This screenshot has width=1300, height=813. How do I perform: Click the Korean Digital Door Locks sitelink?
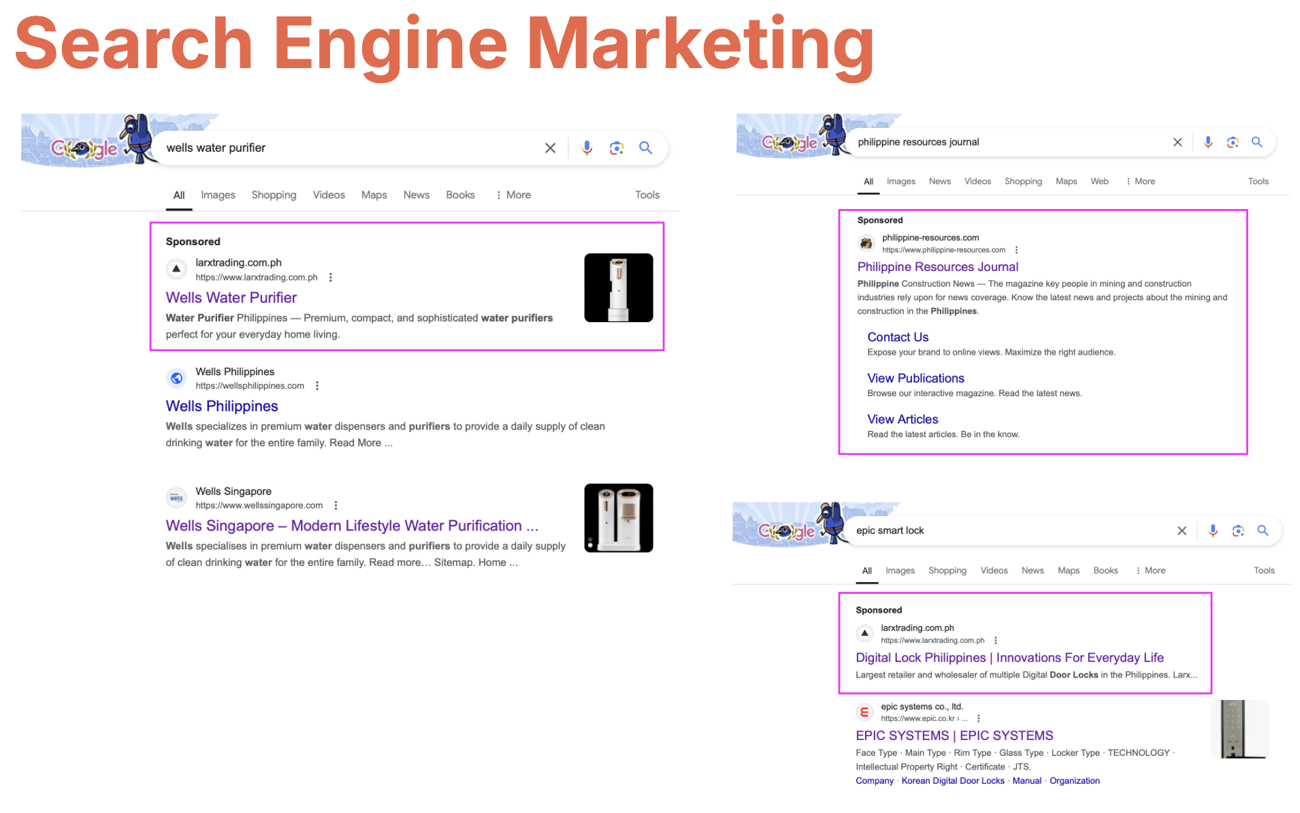tap(953, 781)
